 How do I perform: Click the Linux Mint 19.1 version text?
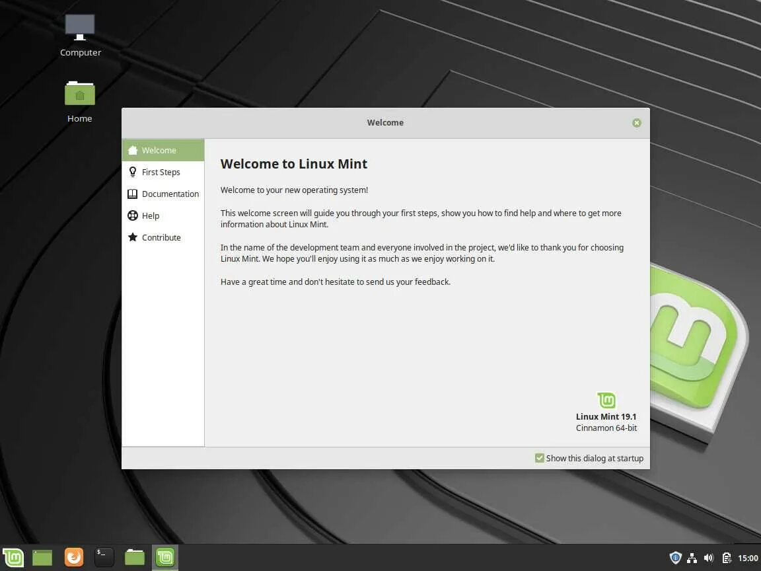(x=606, y=416)
